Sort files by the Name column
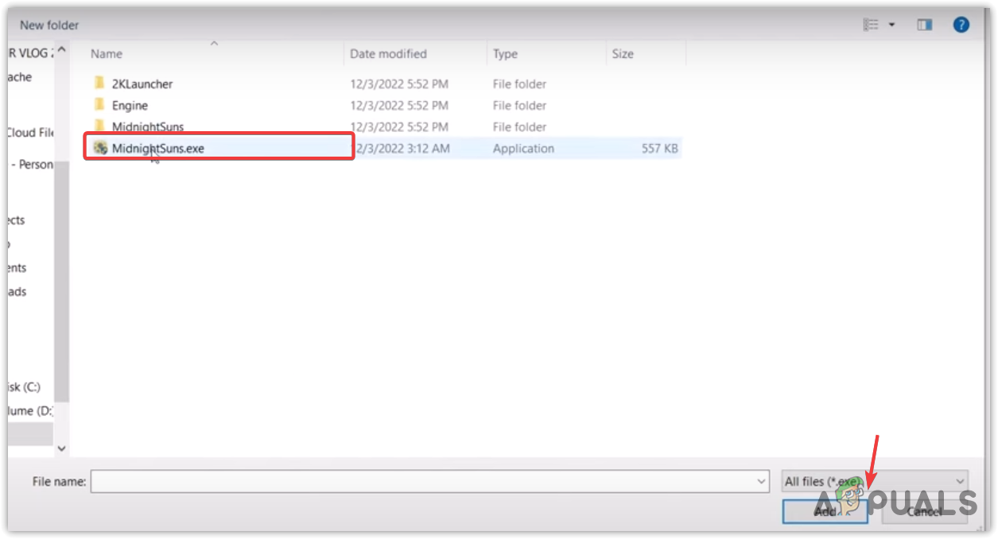This screenshot has width=998, height=539. pyautogui.click(x=106, y=53)
